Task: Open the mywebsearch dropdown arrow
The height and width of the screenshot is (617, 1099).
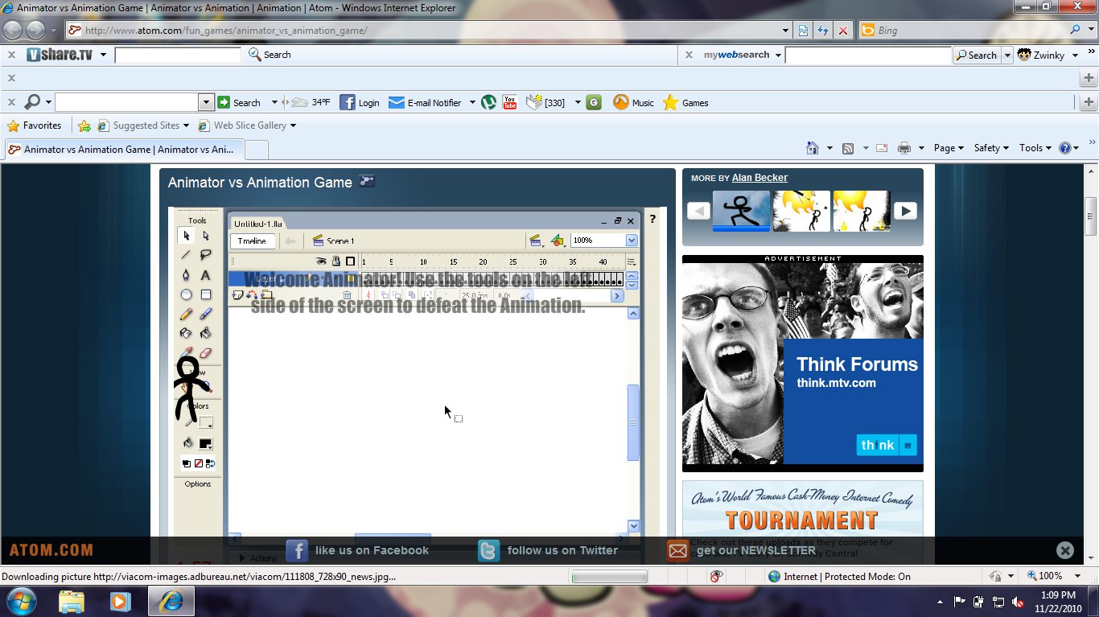Action: pyautogui.click(x=777, y=55)
